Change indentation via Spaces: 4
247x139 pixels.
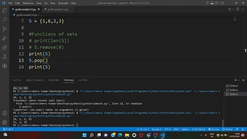point(157,129)
